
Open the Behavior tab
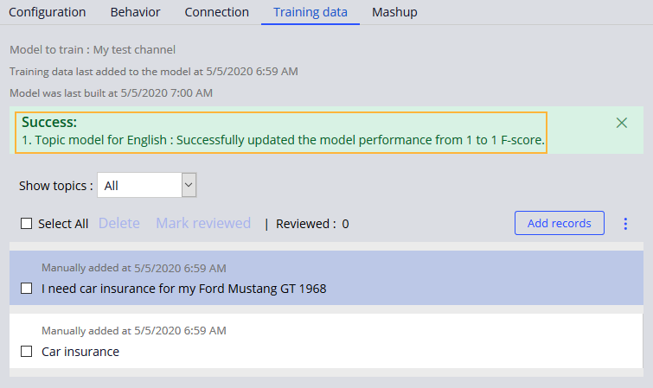pos(135,12)
